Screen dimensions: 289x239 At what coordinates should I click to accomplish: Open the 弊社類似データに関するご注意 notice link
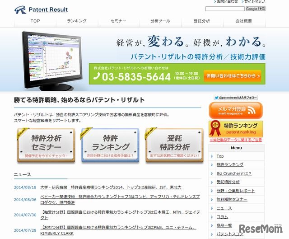(236, 140)
